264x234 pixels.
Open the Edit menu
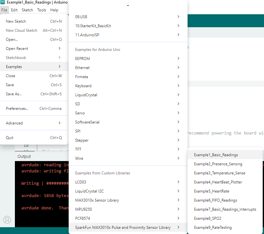(x=14, y=10)
